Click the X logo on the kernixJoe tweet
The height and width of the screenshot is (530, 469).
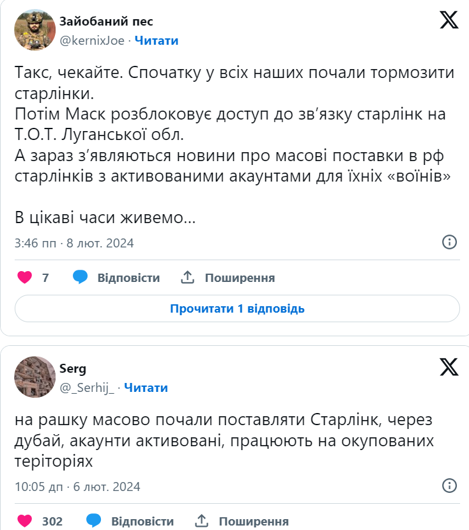coord(449,20)
